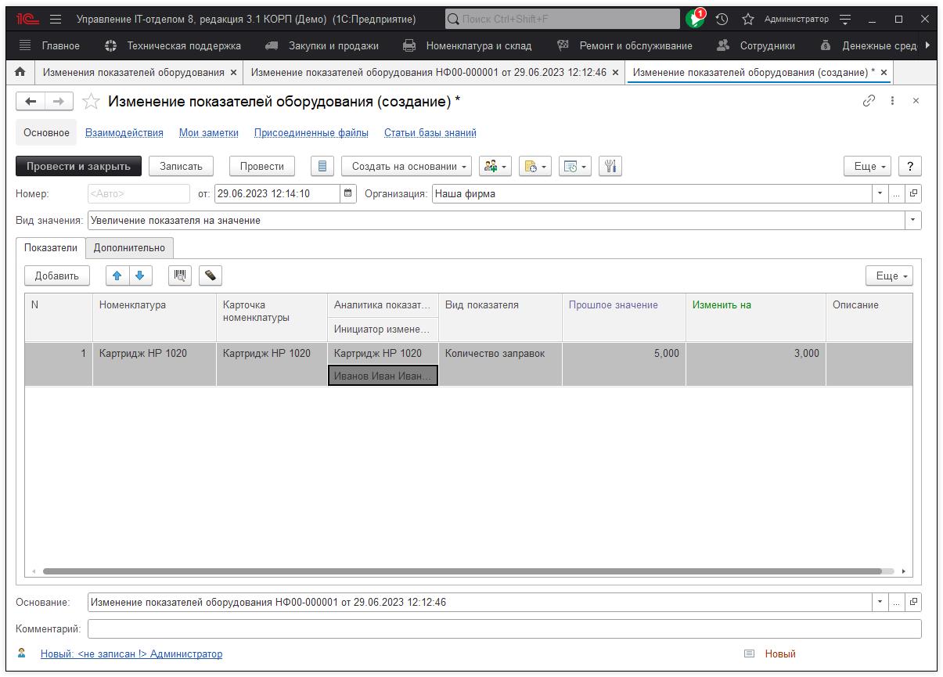Go to the home page tab icon
Screen dimensions: 943x677
[20, 72]
